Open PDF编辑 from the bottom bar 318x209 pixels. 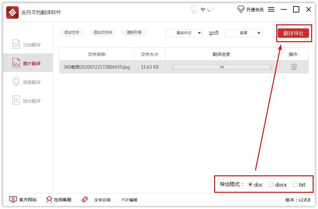click(x=130, y=200)
